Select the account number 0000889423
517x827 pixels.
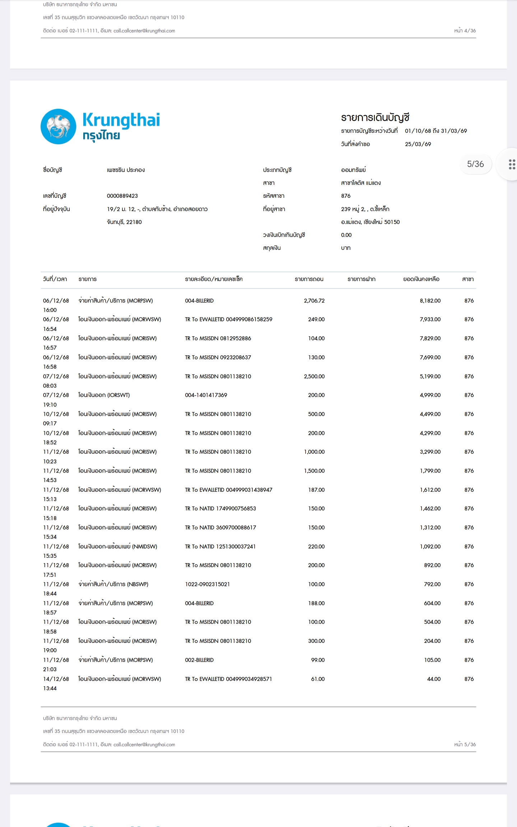[x=122, y=196]
